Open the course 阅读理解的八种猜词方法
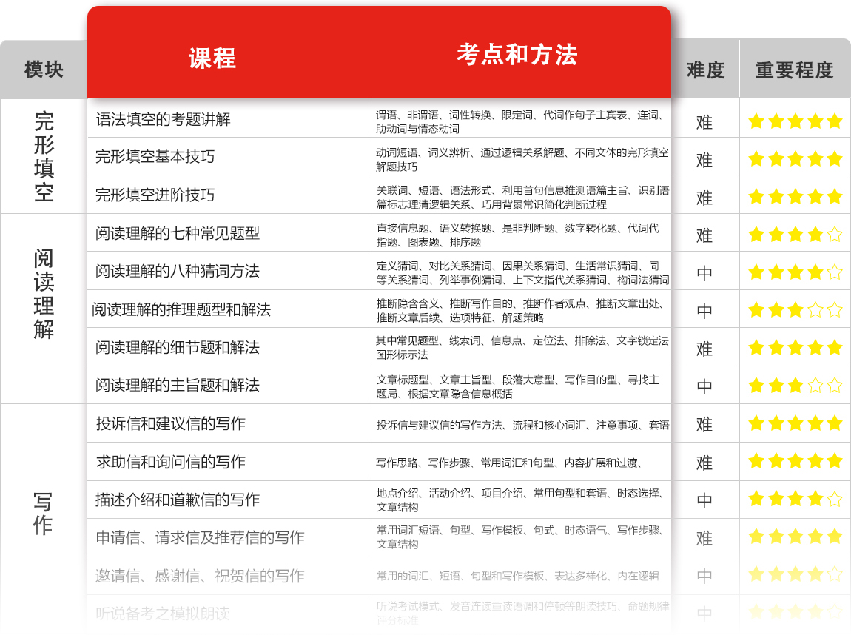Viewport: 851px width, 635px height. pyautogui.click(x=178, y=271)
